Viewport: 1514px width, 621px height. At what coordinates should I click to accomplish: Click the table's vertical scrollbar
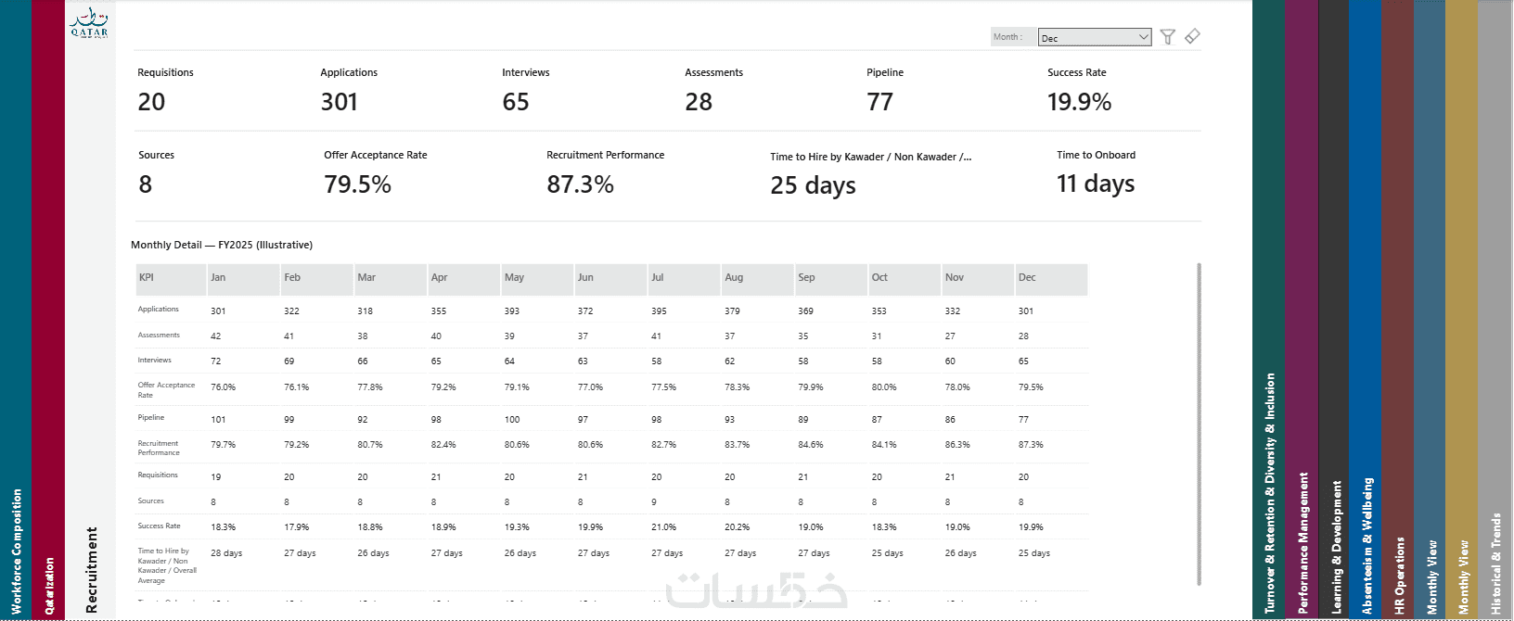pyautogui.click(x=1199, y=425)
